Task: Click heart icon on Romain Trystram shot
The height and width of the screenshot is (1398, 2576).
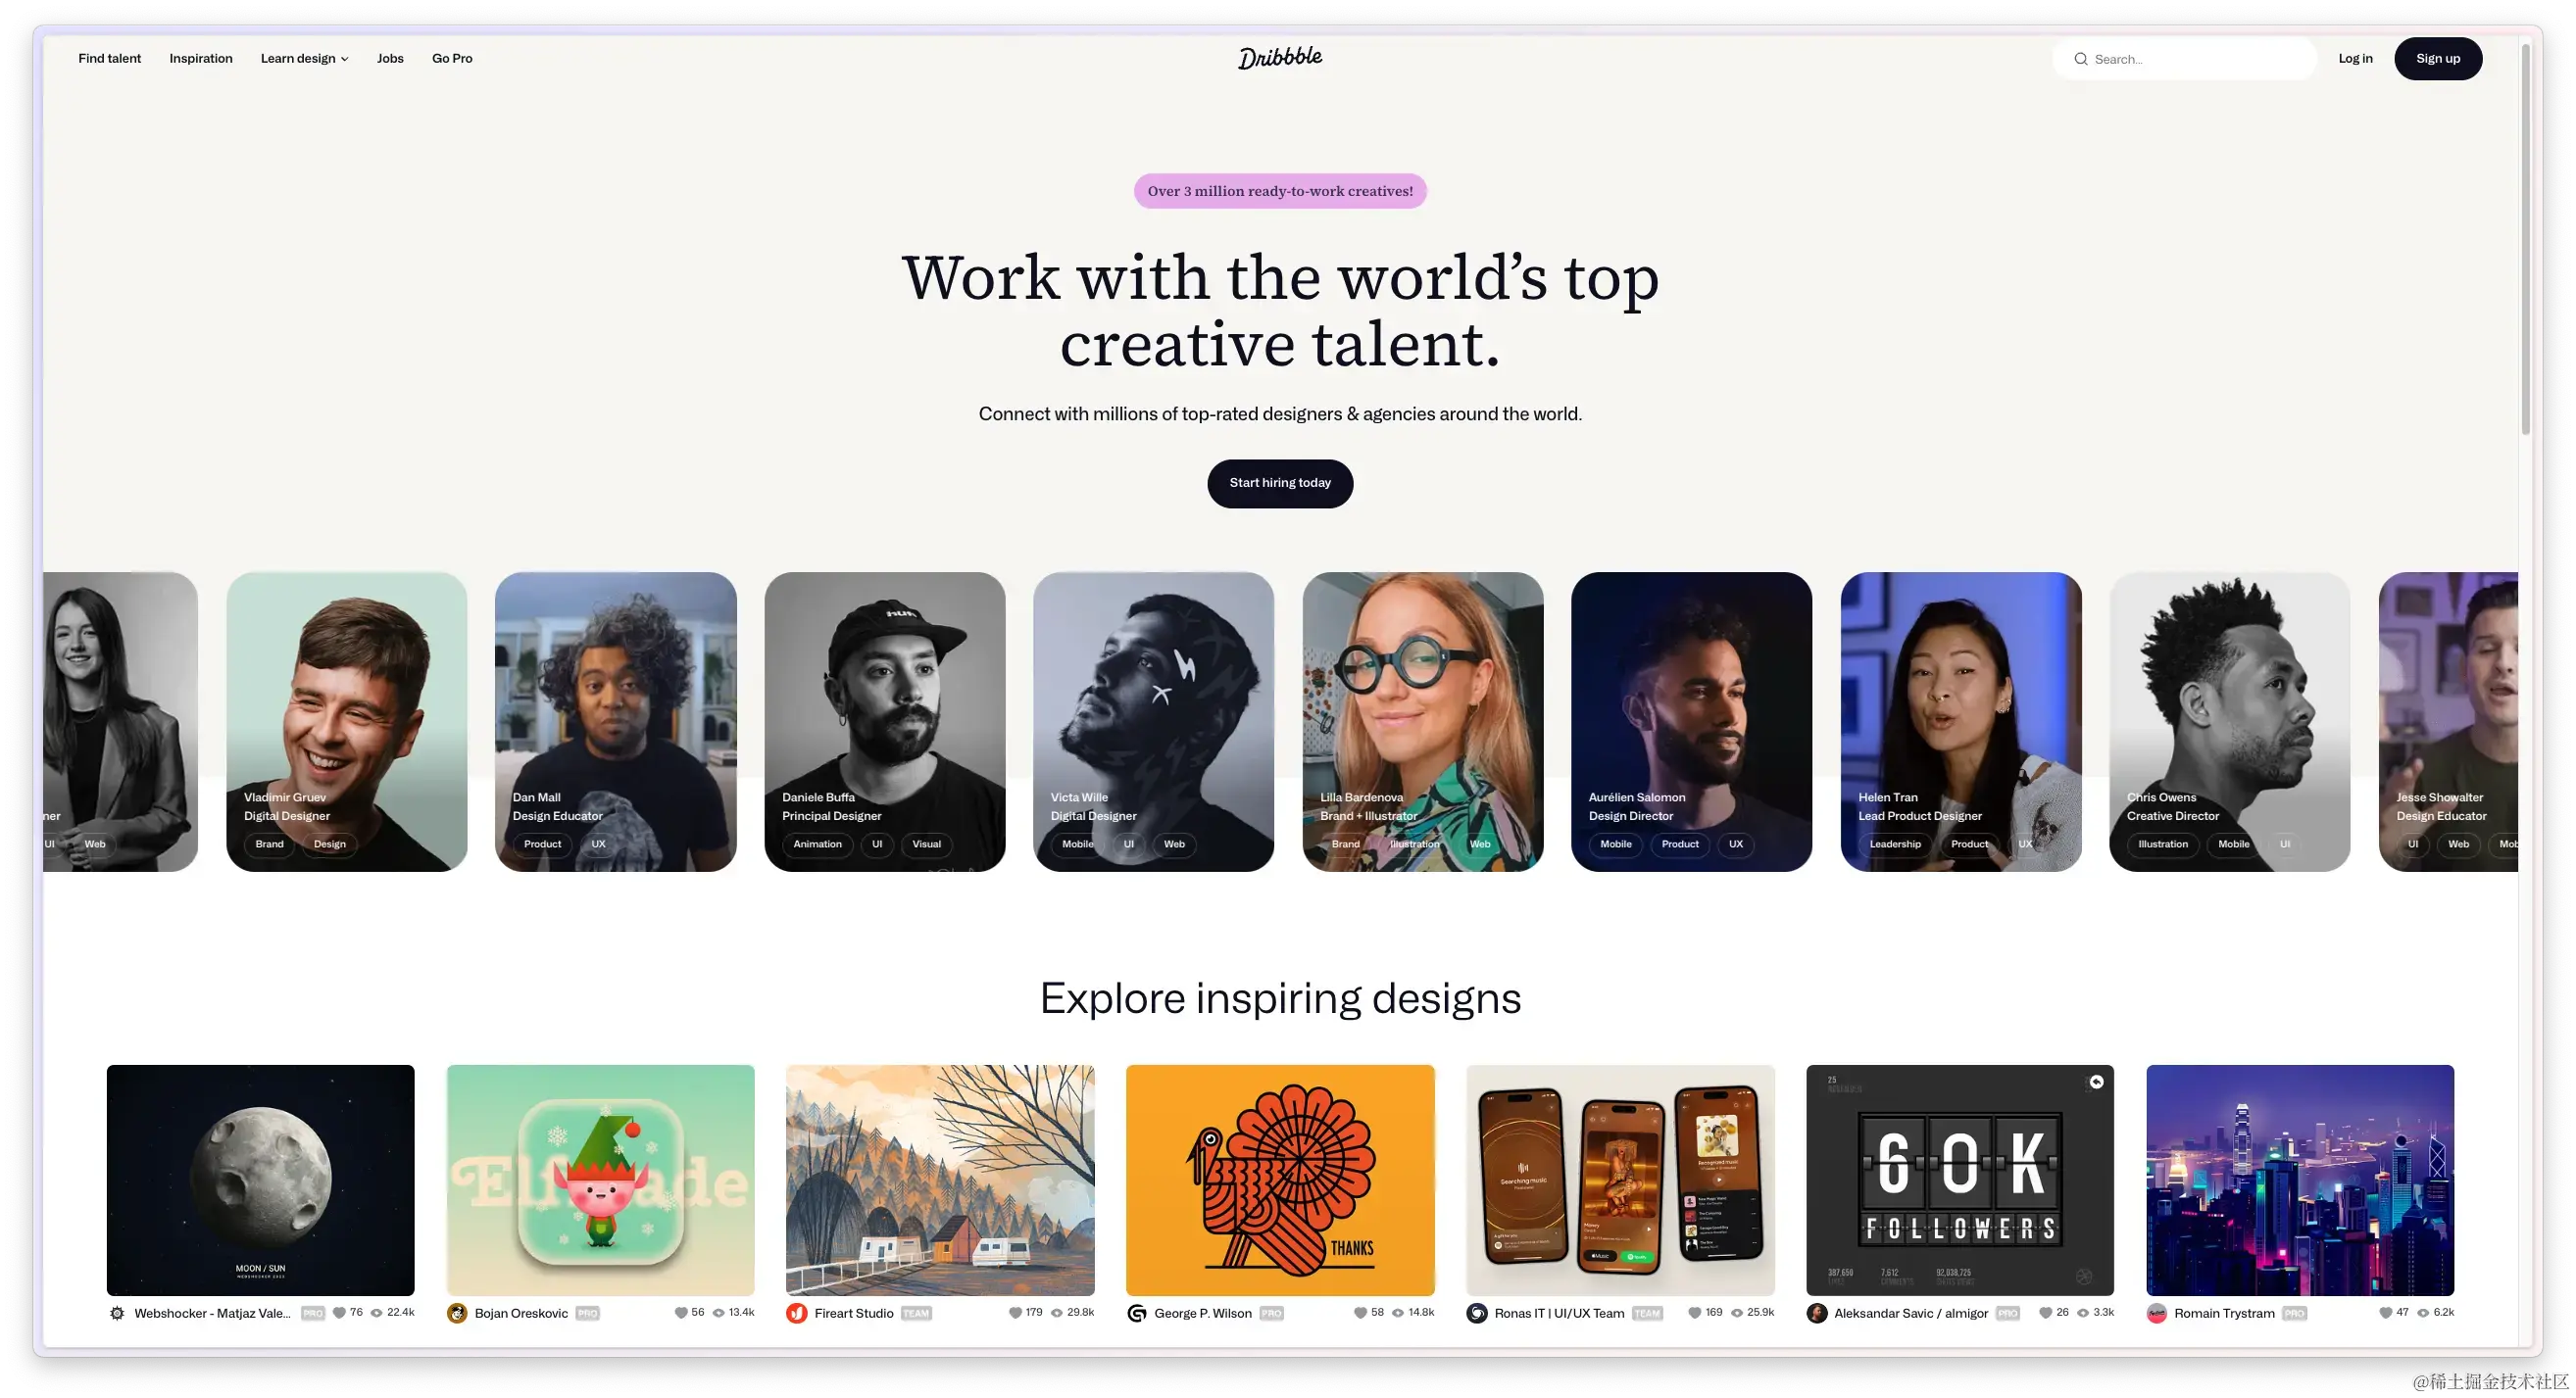Action: click(x=2385, y=1313)
